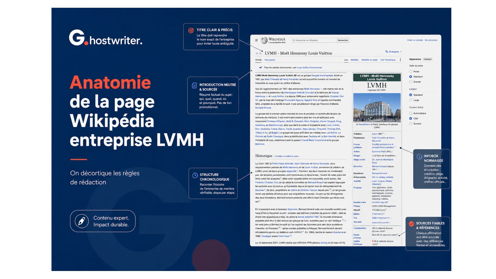
Task: Click the edit pencil beside Directeurs Bernard Arnault
Action: click(x=388, y=173)
